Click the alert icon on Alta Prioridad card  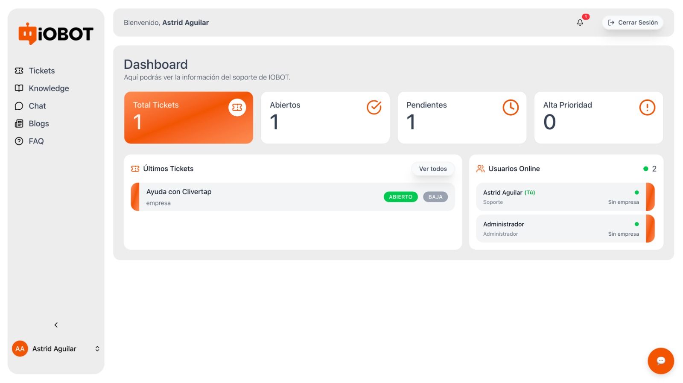pyautogui.click(x=647, y=107)
